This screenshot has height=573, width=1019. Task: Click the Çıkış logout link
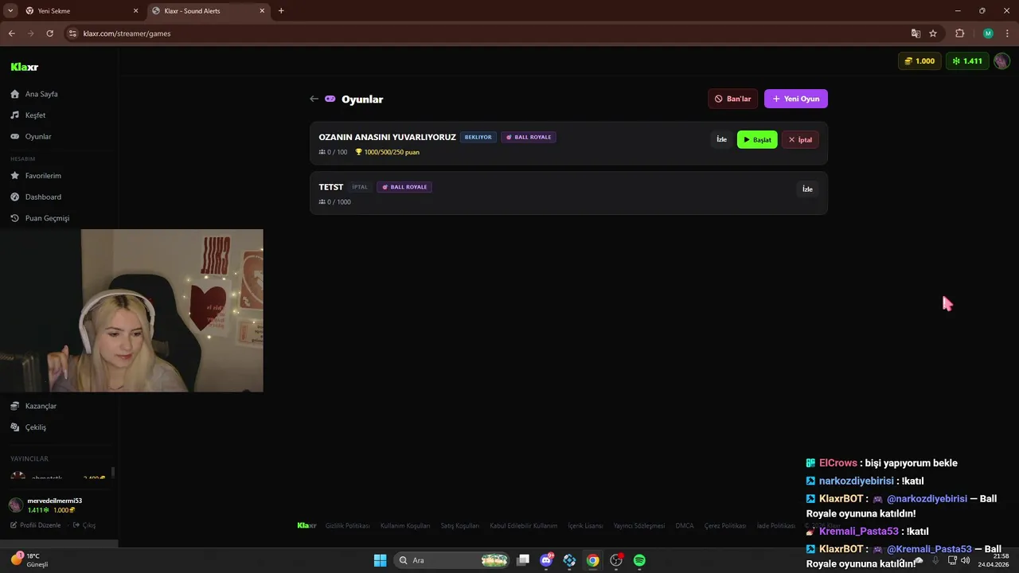84,525
